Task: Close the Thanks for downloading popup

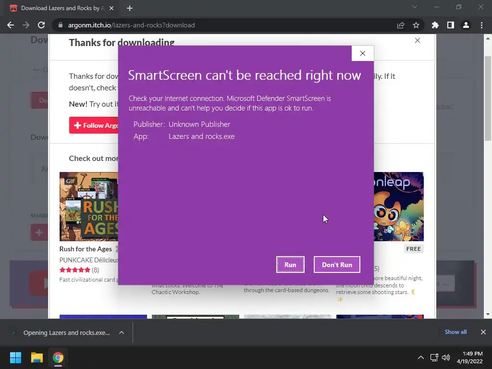Action: click(x=418, y=40)
